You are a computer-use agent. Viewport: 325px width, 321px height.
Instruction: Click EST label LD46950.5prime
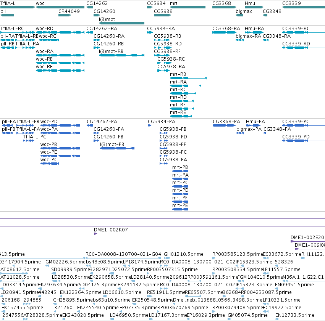129,315
